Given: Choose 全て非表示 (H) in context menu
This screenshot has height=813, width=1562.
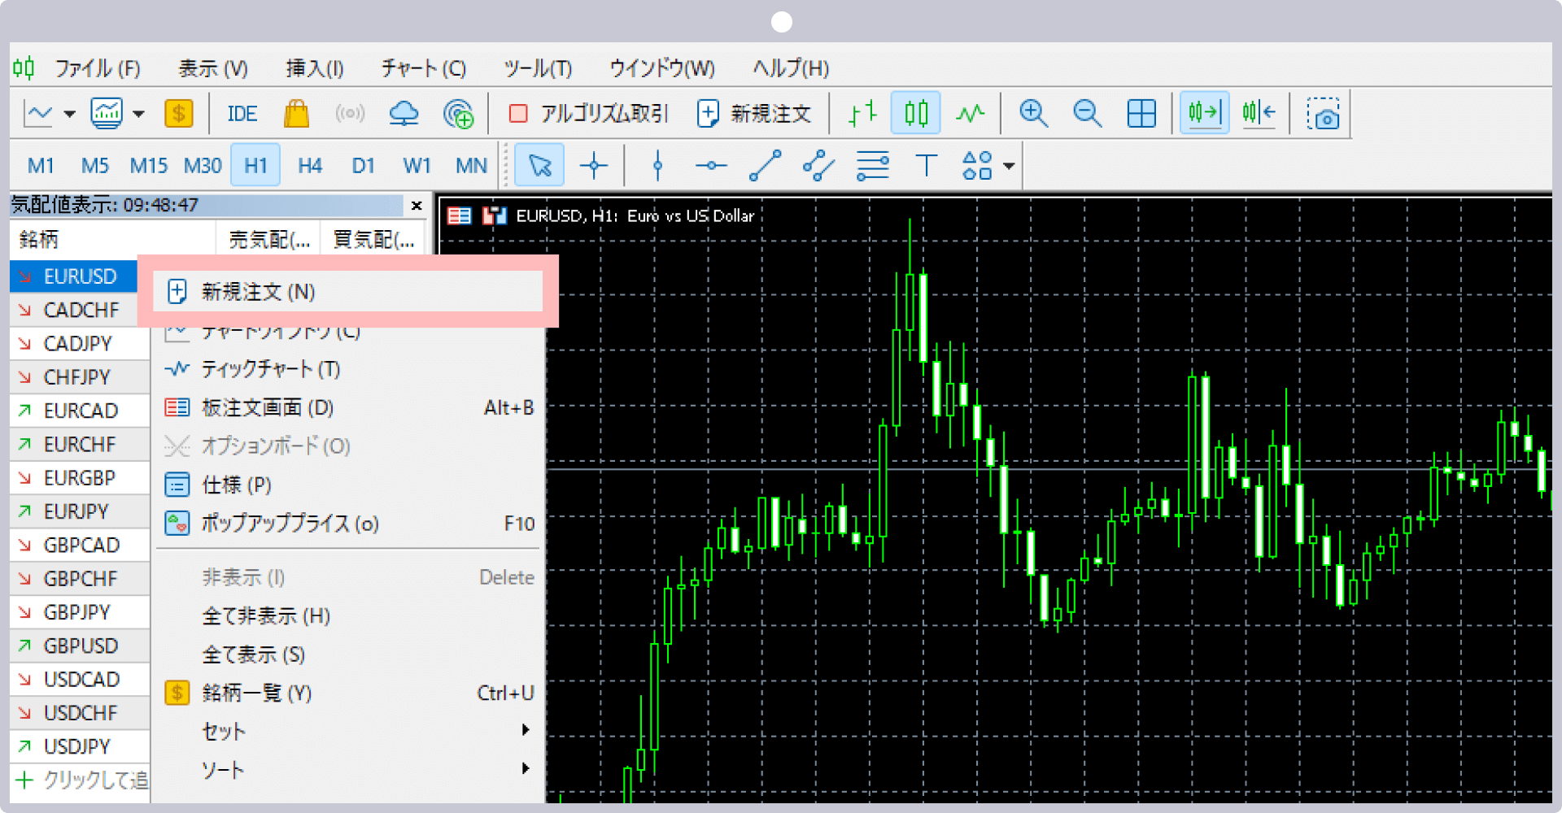Looking at the screenshot, I should (348, 616).
